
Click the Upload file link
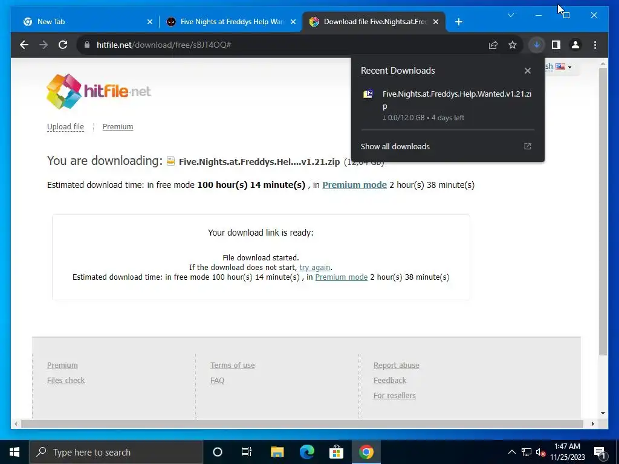65,127
